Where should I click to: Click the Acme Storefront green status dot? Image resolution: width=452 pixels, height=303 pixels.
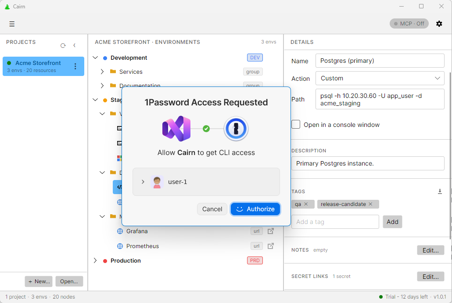[9, 63]
